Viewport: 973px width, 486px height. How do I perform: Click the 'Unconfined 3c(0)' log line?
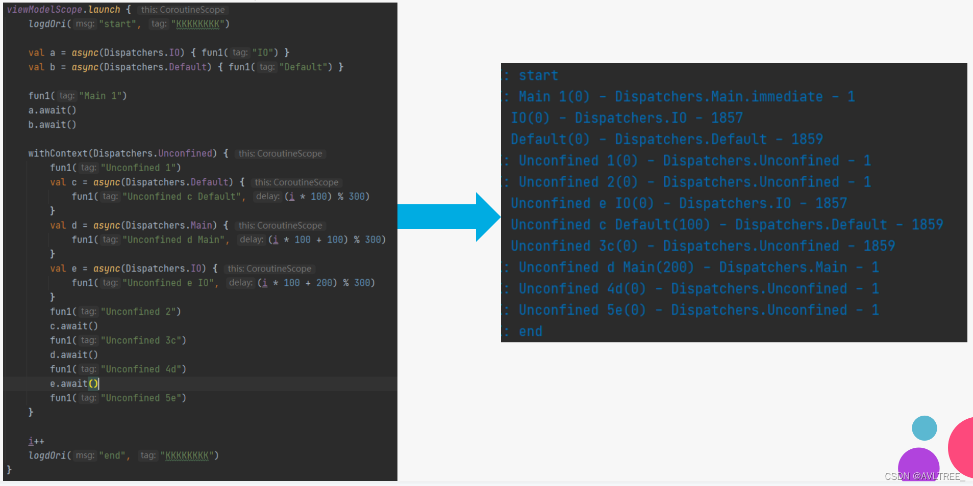(703, 246)
